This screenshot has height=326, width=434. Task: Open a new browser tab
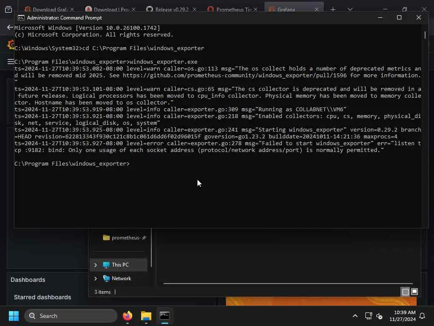[333, 9]
